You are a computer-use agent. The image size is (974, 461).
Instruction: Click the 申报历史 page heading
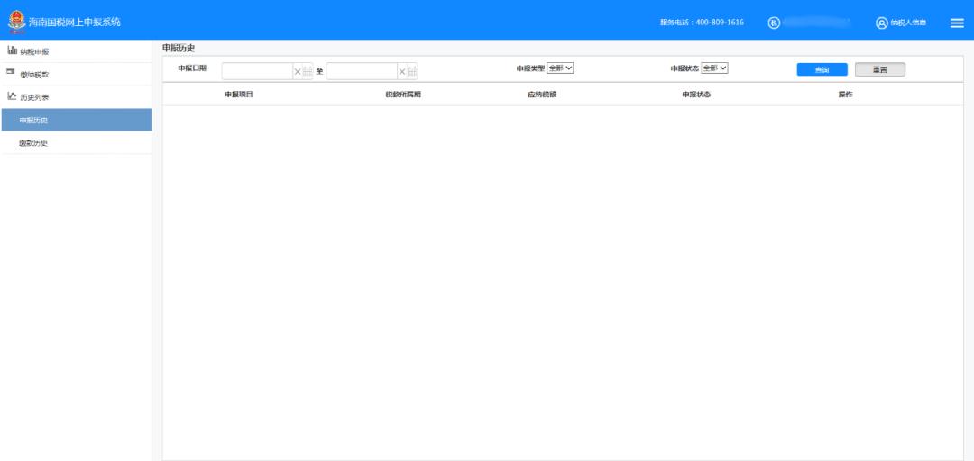click(179, 48)
